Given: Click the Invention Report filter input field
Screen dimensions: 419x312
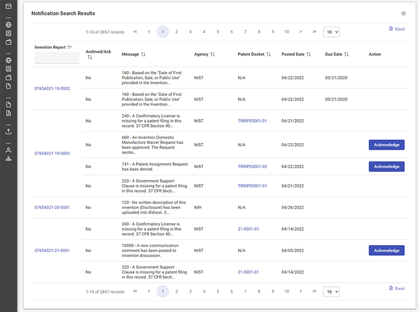Looking at the screenshot, I should tap(57, 58).
